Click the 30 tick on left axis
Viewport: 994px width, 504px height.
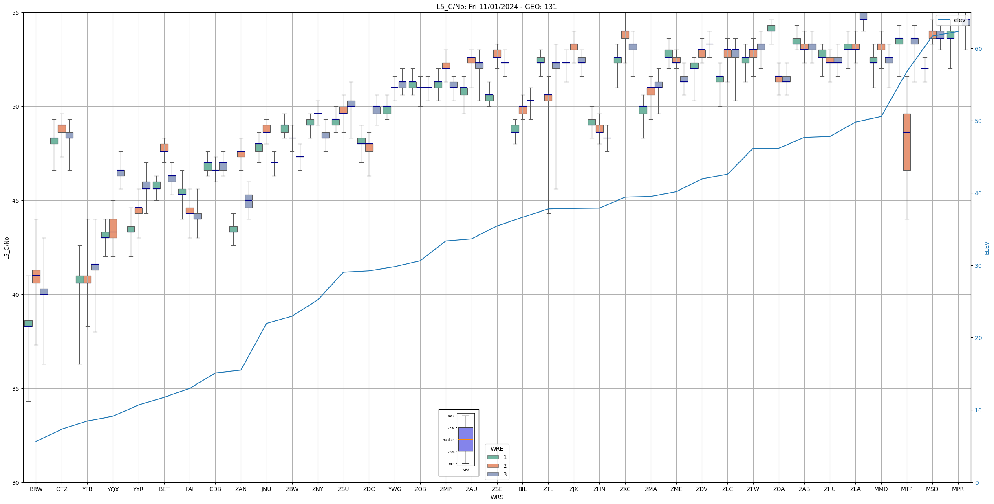click(15, 483)
